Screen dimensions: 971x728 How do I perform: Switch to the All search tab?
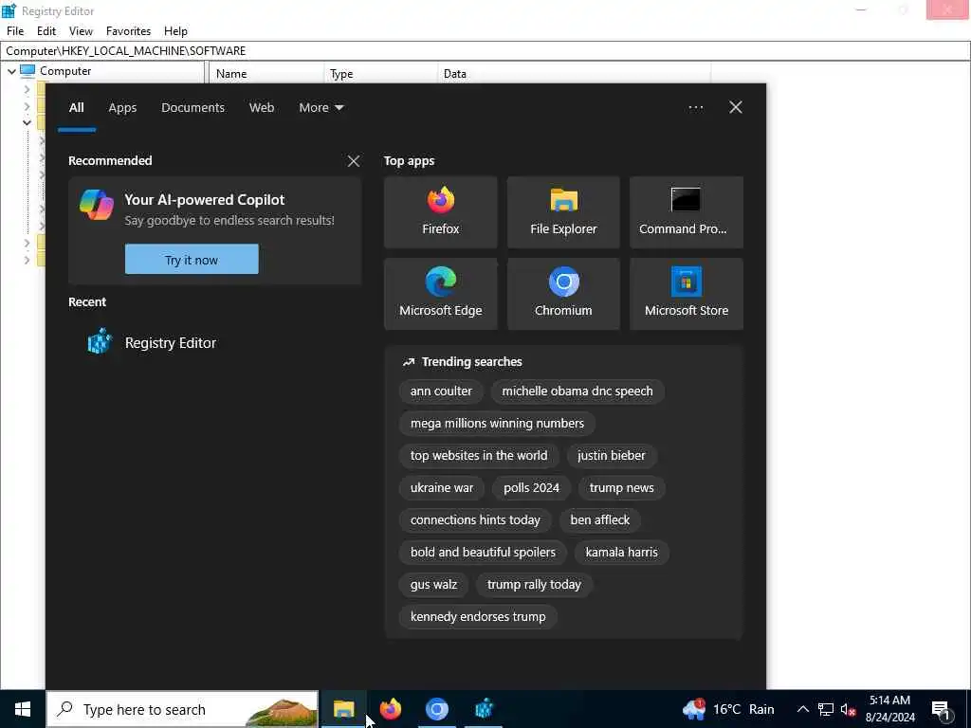pyautogui.click(x=76, y=108)
